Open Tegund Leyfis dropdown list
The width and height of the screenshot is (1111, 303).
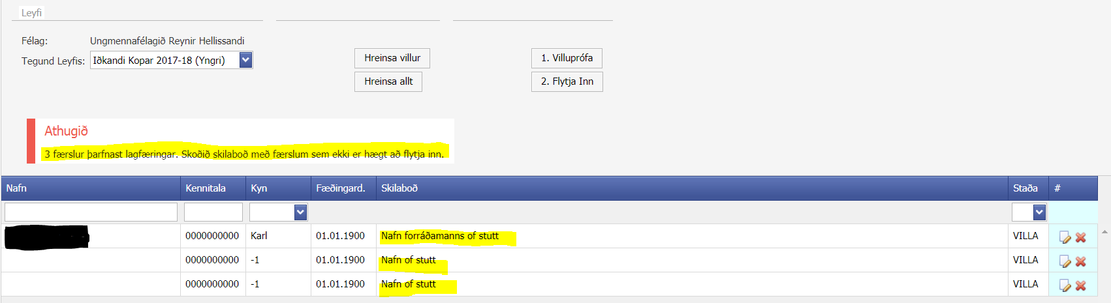245,60
